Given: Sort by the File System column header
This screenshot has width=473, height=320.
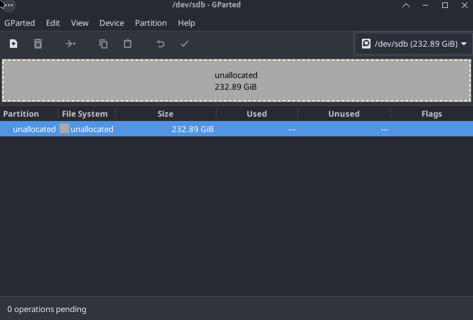Looking at the screenshot, I should coord(85,114).
